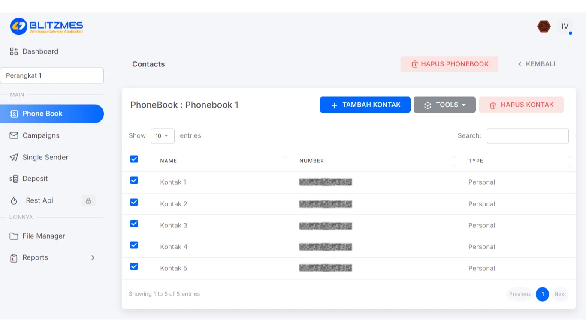Deselect the Kontak 4 row checkbox

134,245
